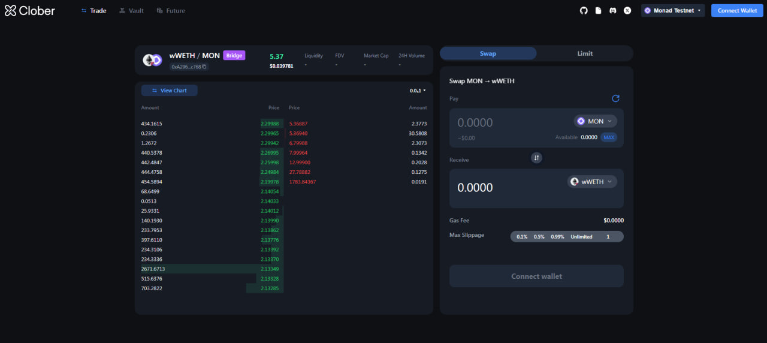Open the Monad Testnet network dropdown
The image size is (767, 343).
point(673,11)
